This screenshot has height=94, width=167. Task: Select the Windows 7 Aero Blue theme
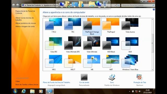(130, 63)
